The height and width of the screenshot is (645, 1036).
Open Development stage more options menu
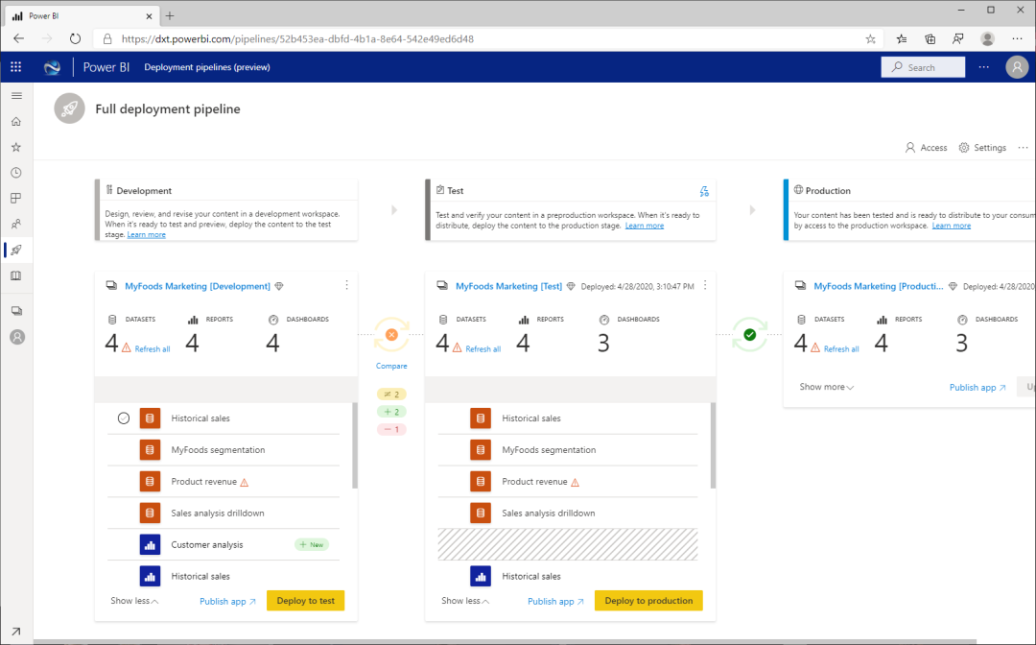347,285
